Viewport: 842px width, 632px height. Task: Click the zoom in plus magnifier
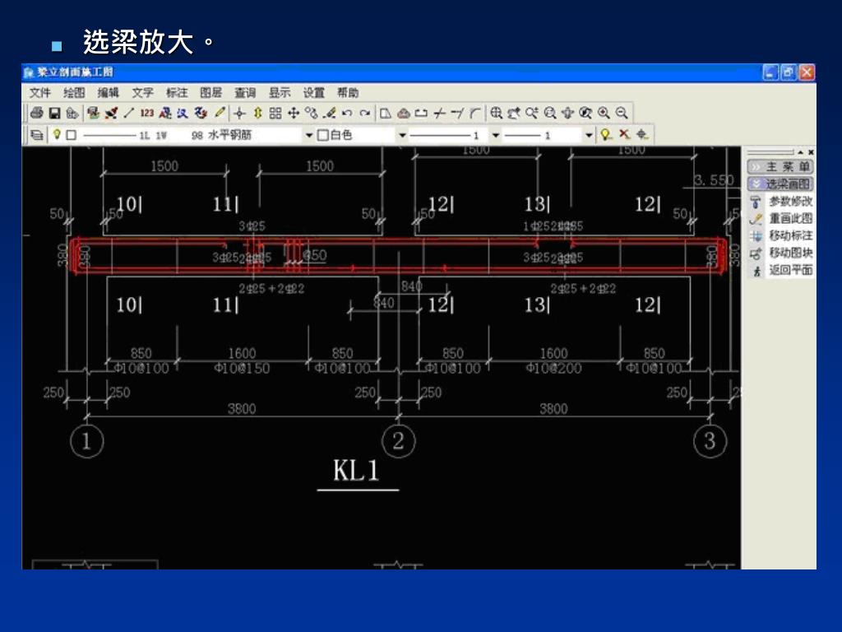(604, 113)
